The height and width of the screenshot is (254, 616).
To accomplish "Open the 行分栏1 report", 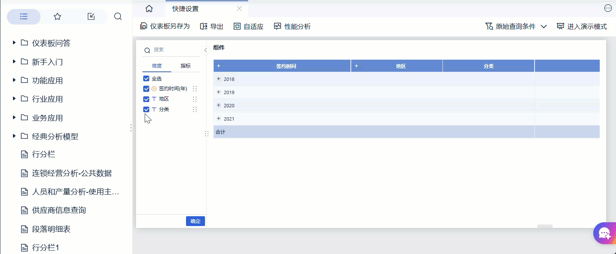I will 45,248.
